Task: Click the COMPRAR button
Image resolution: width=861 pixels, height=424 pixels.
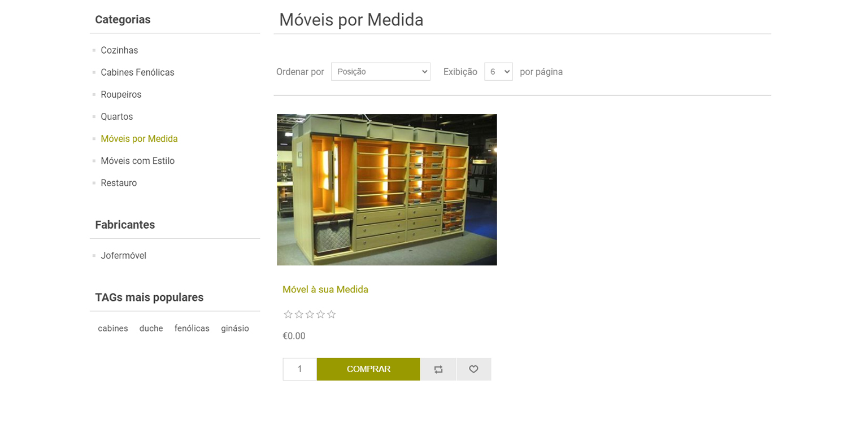Action: [x=368, y=369]
